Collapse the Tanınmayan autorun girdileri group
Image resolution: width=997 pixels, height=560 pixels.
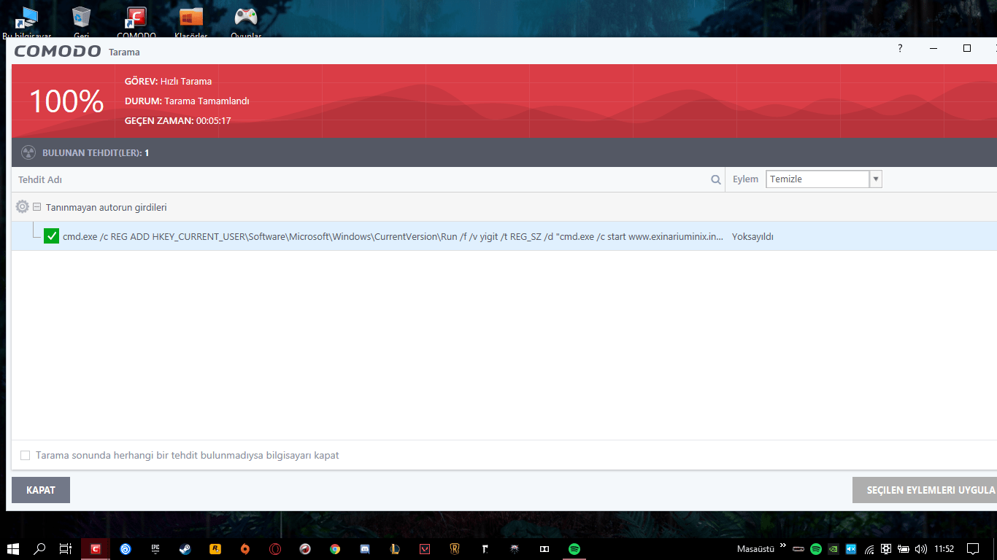click(36, 207)
